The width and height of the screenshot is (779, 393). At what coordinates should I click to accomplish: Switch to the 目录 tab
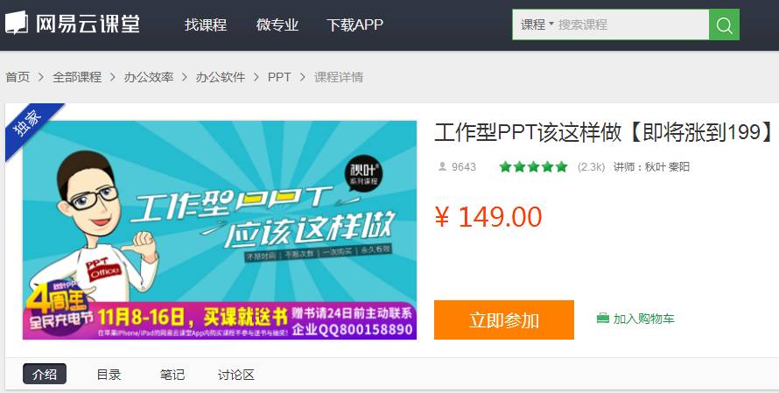(109, 375)
